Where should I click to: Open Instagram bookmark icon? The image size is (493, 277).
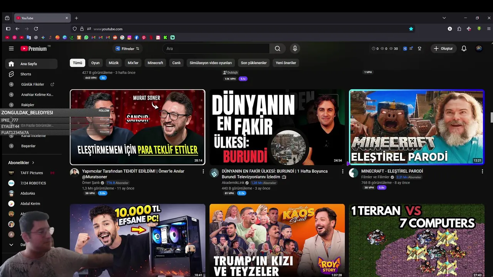[129, 37]
